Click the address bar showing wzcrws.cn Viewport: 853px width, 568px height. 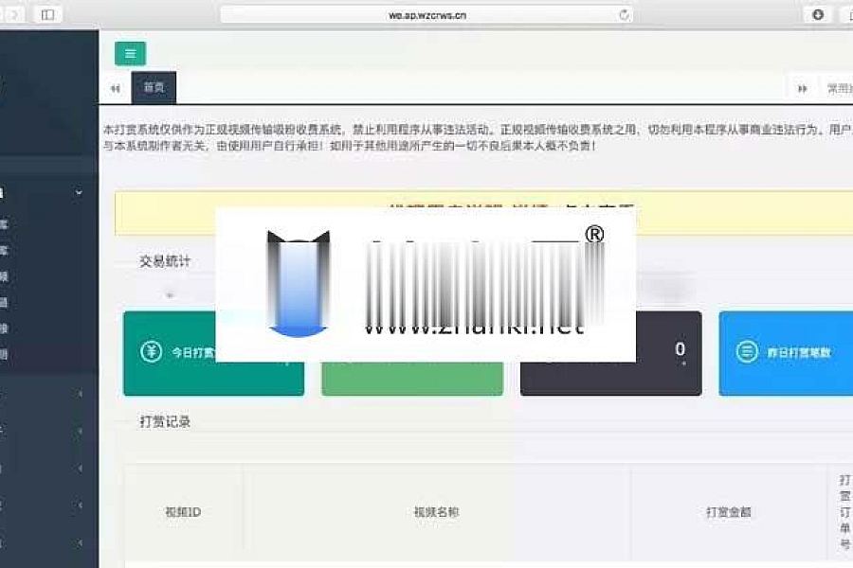pos(426,15)
